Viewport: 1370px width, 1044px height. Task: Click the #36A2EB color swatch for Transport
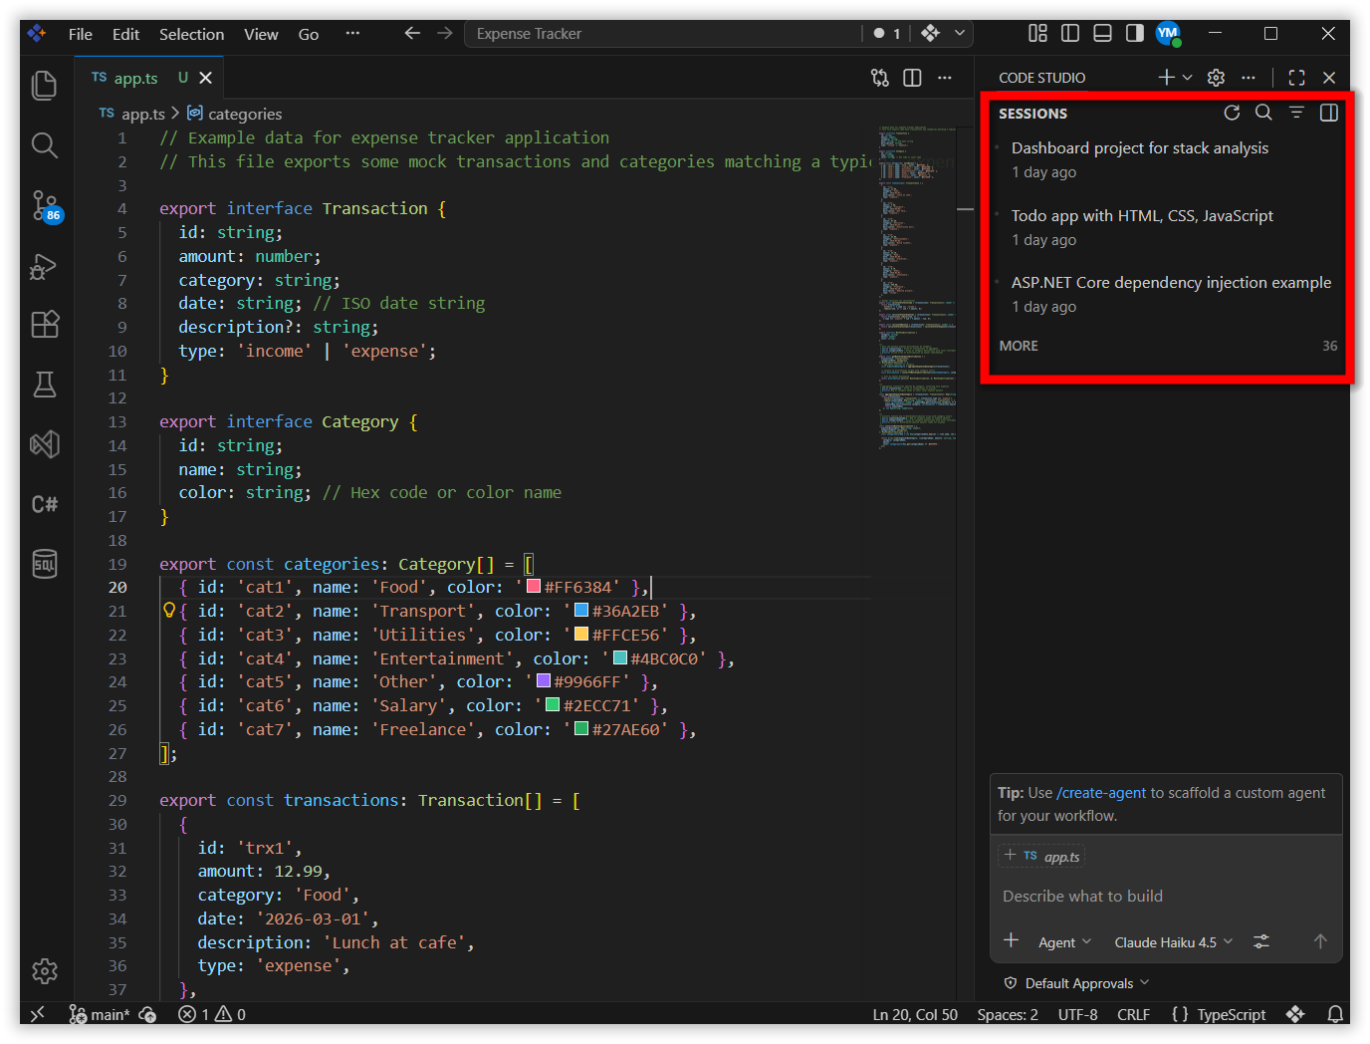click(581, 611)
